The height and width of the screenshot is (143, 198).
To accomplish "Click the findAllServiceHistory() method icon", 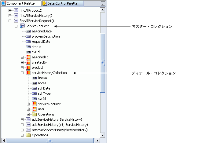I will click(x=16, y=15).
